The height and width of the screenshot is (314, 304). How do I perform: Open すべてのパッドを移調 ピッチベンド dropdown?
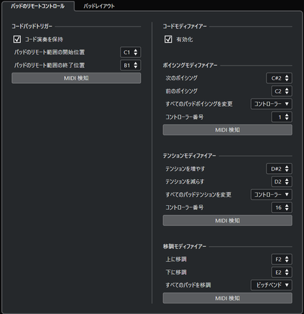pos(271,285)
